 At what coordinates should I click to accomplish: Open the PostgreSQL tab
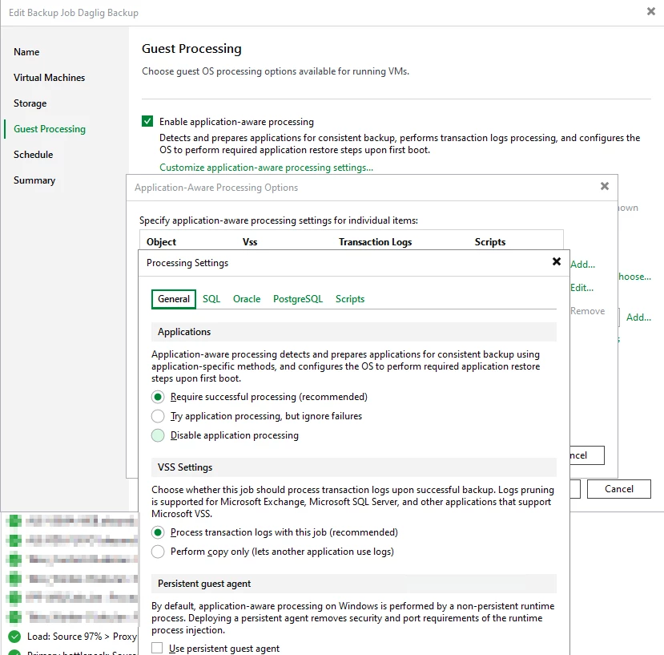(x=298, y=299)
